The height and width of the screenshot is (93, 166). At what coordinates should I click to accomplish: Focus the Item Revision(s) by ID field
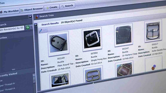point(12,28)
